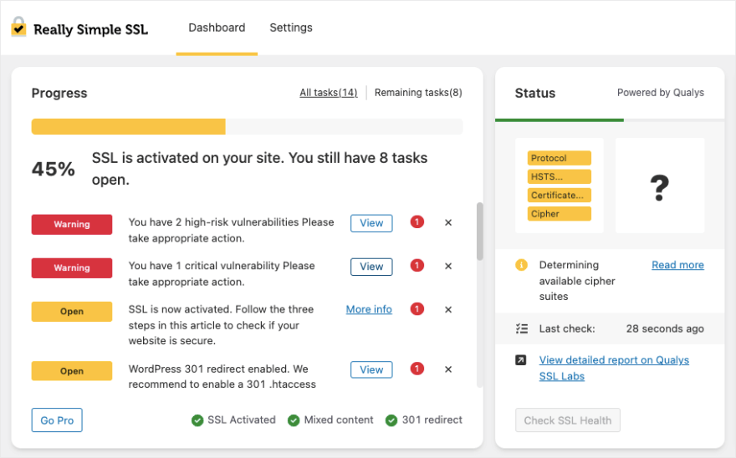
Task: Click the yellow info icon near cipher suites
Action: click(522, 265)
